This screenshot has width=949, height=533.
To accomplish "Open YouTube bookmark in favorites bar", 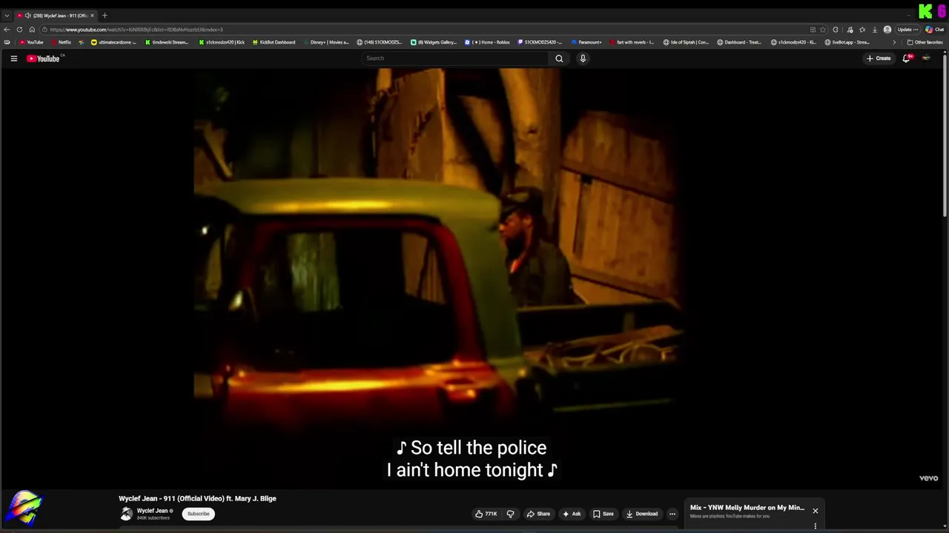I will click(31, 42).
